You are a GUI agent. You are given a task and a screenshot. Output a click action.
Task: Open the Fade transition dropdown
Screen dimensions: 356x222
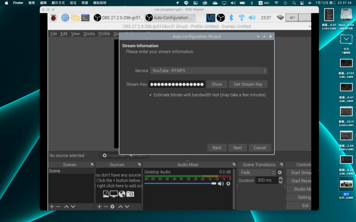257,172
